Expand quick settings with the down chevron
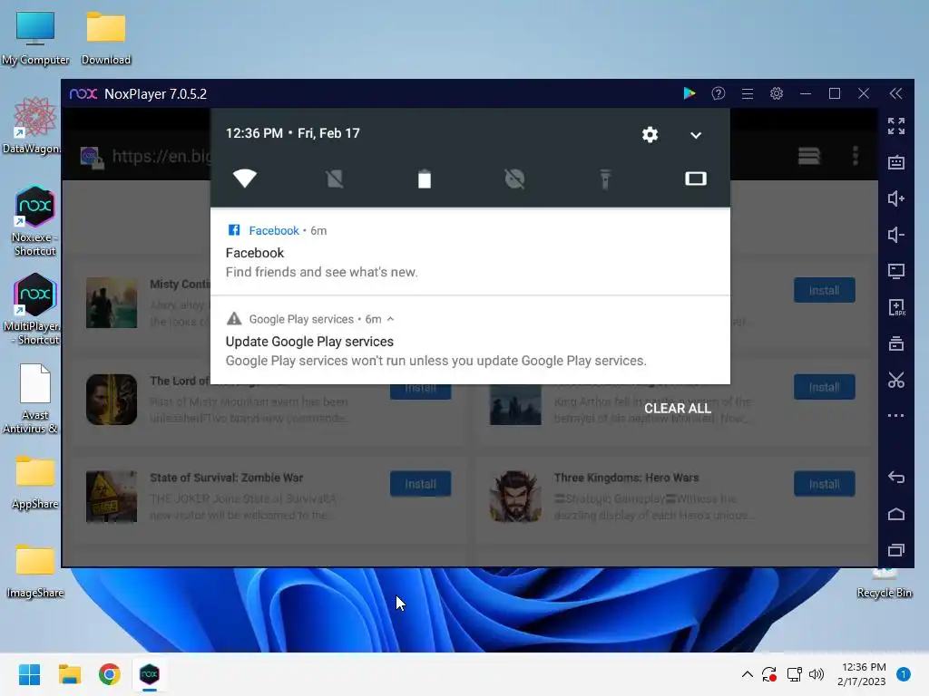This screenshot has height=696, width=929. 696,135
